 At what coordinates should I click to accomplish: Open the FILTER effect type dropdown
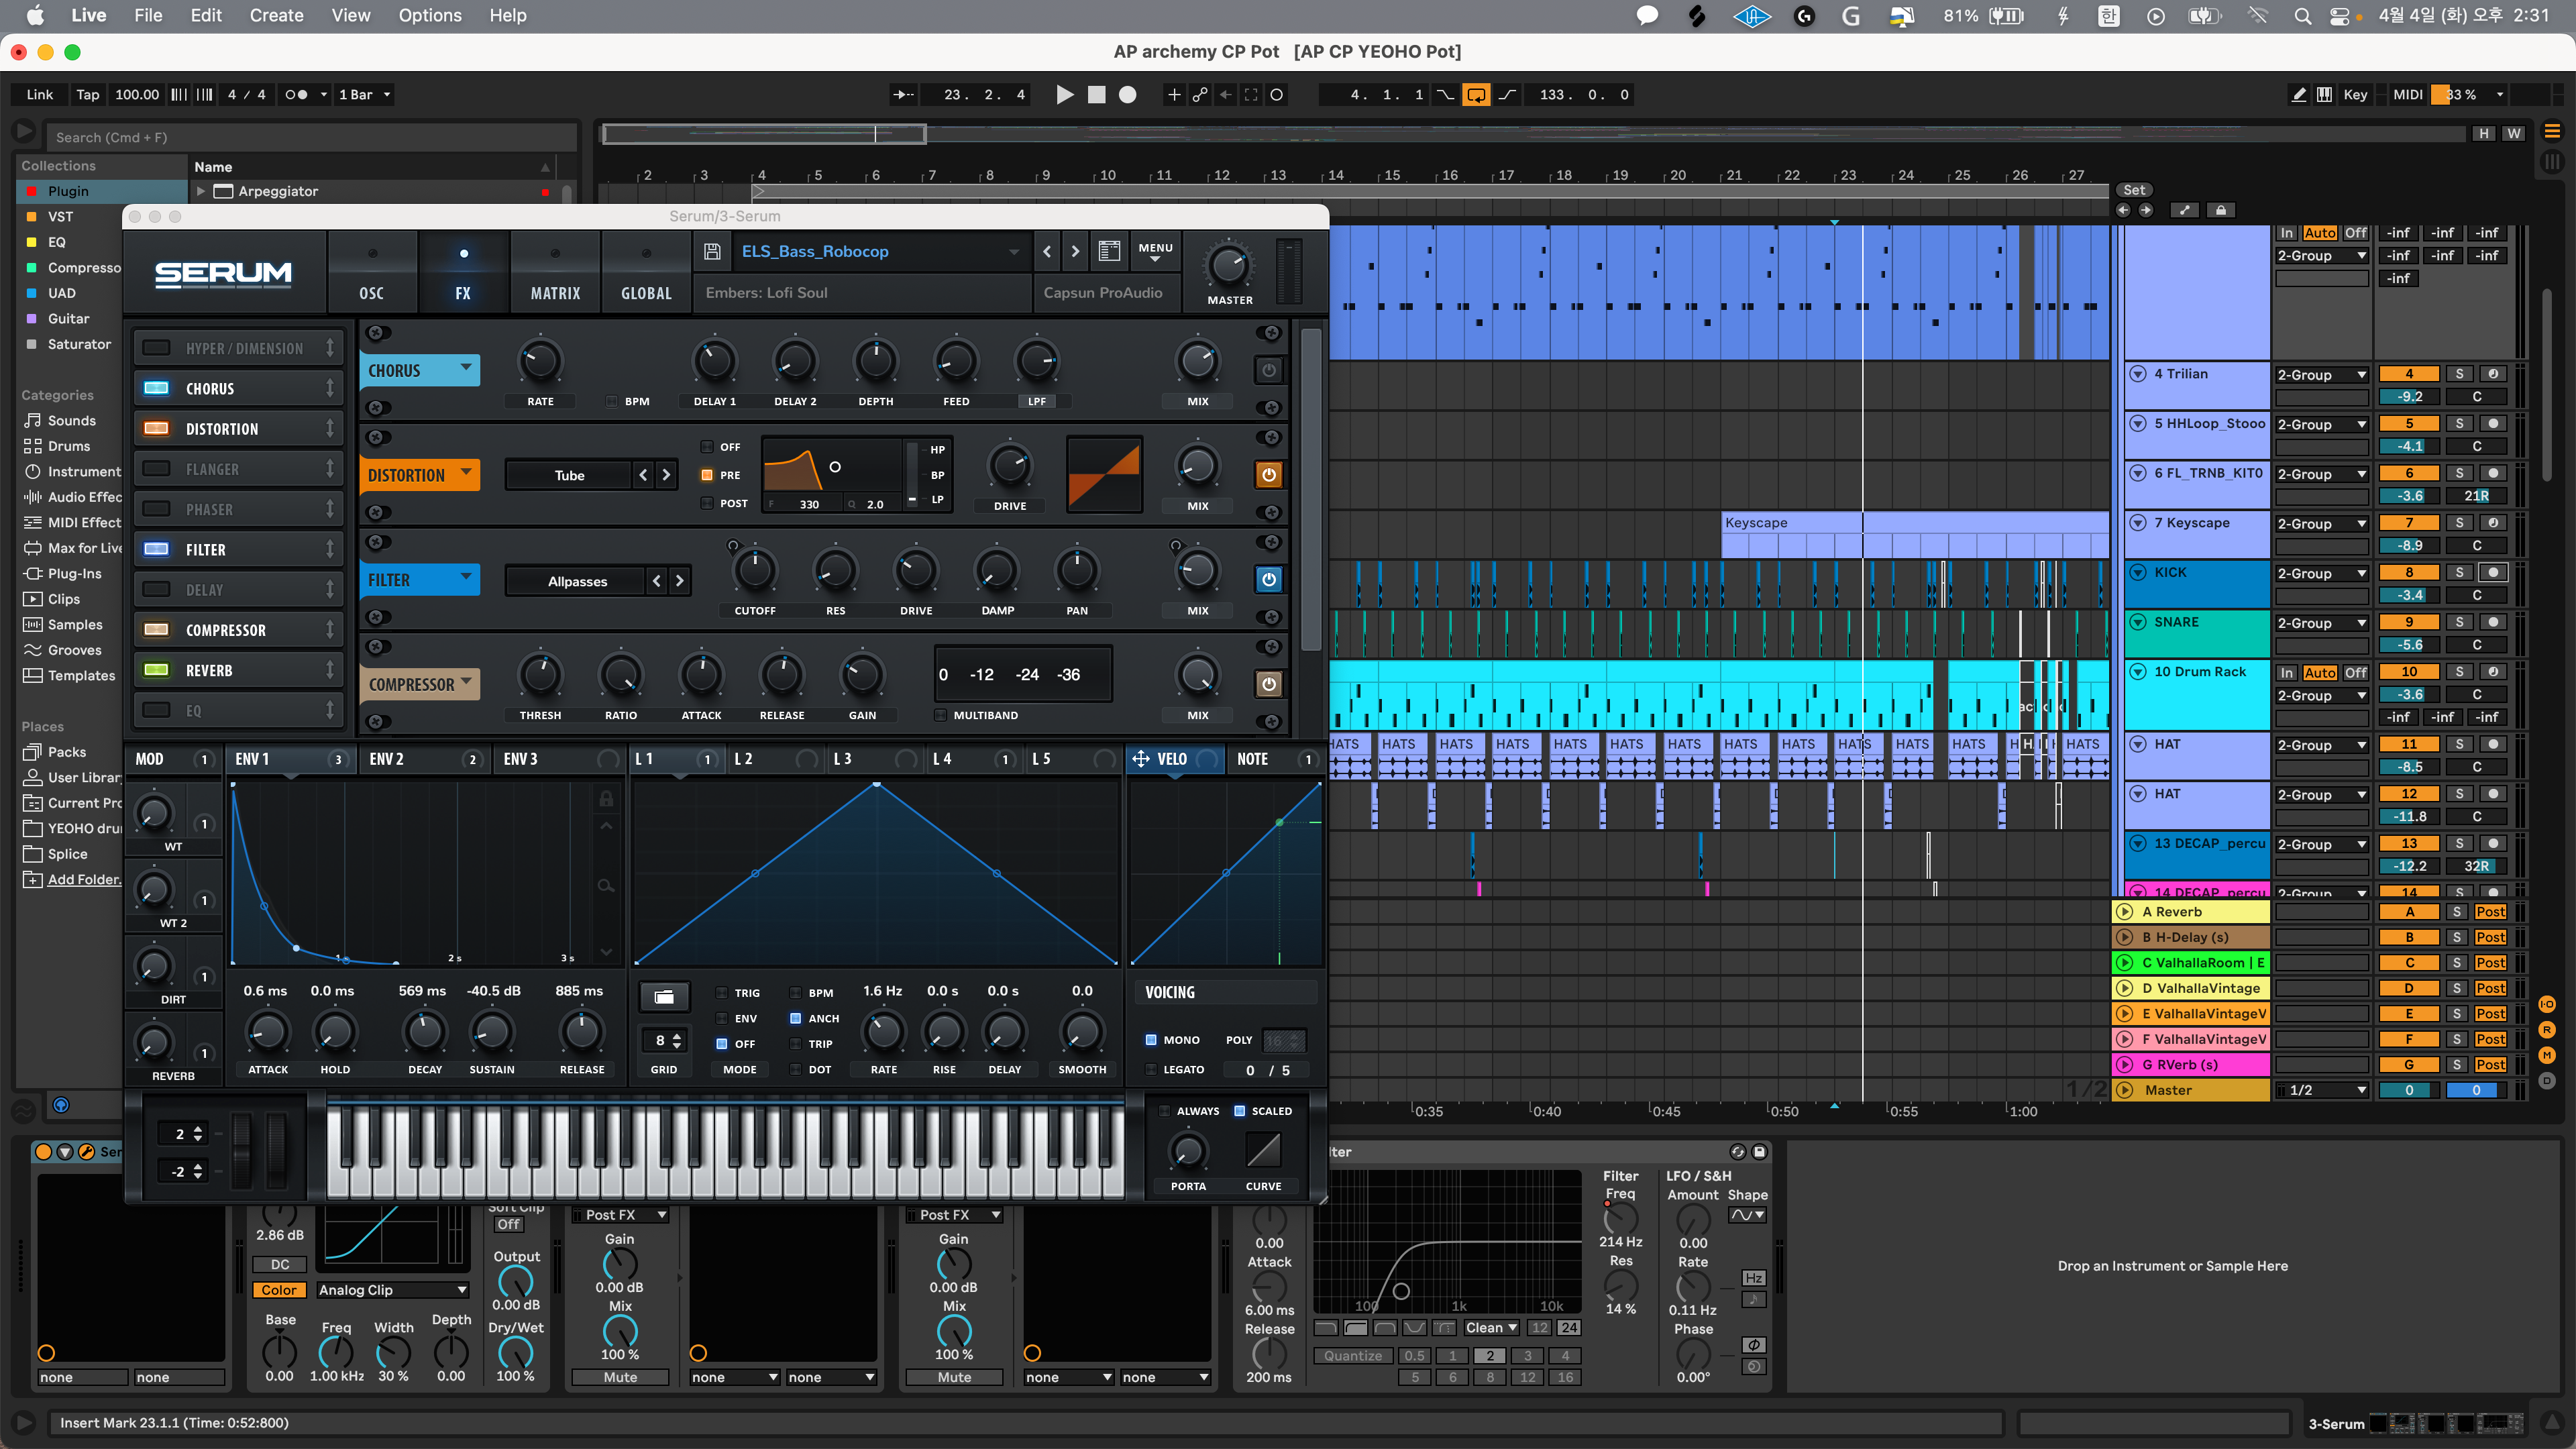(x=419, y=580)
